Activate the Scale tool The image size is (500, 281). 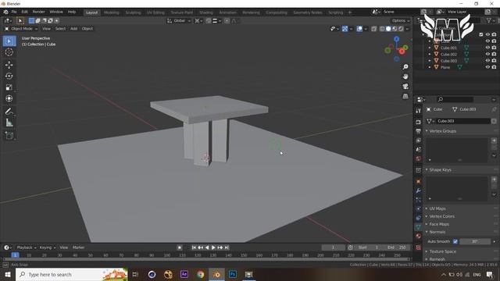(x=9, y=87)
